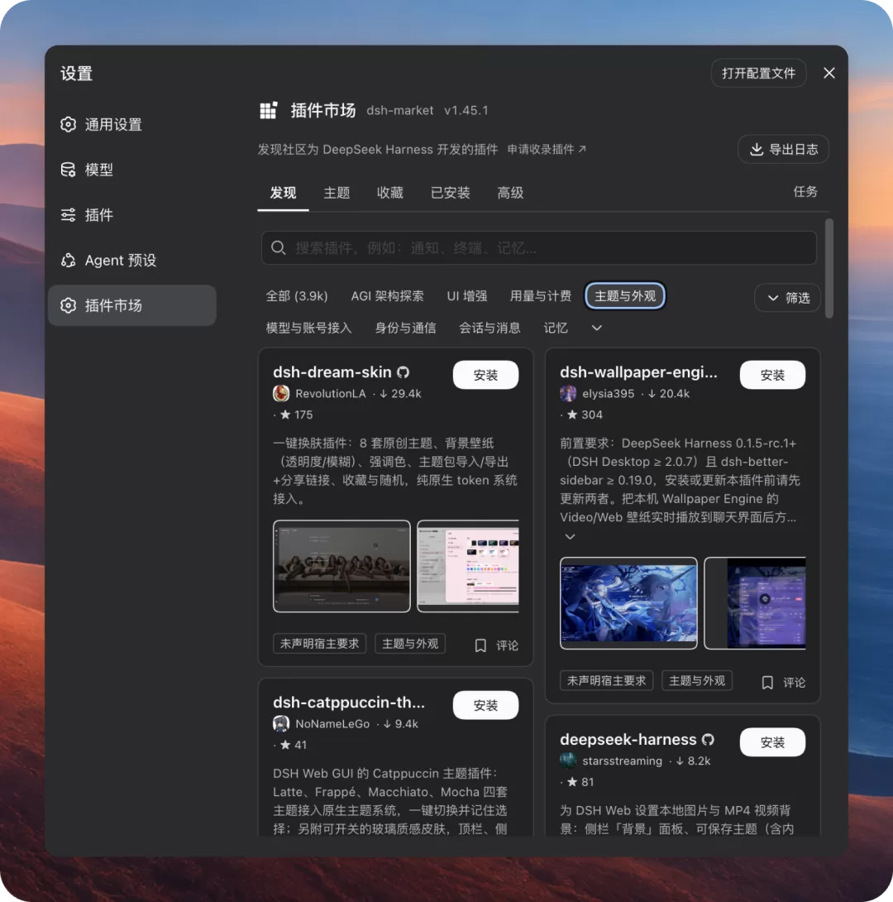
Task: Open GitHub icon beside deepseek-harness
Action: 708,739
